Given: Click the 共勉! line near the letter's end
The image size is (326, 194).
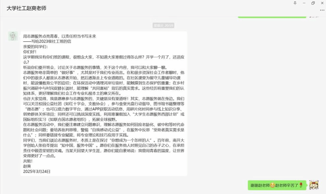Looking at the screenshot, I should click(28, 161).
